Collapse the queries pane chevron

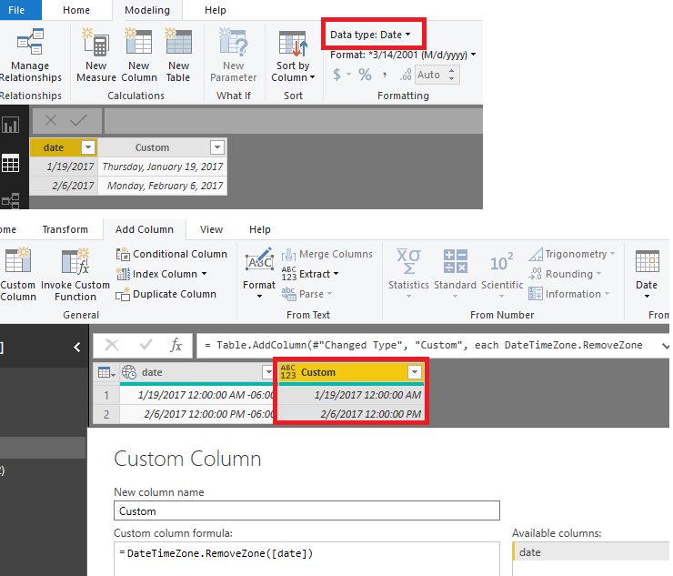(77, 347)
